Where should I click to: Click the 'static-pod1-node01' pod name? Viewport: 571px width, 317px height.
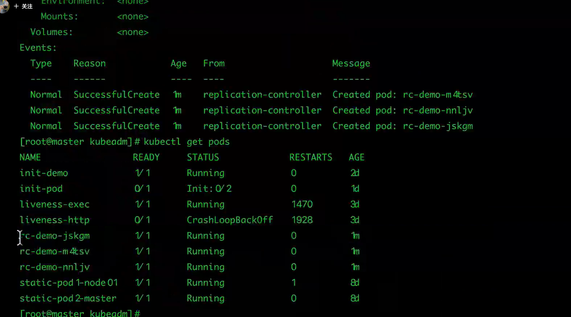pos(69,283)
